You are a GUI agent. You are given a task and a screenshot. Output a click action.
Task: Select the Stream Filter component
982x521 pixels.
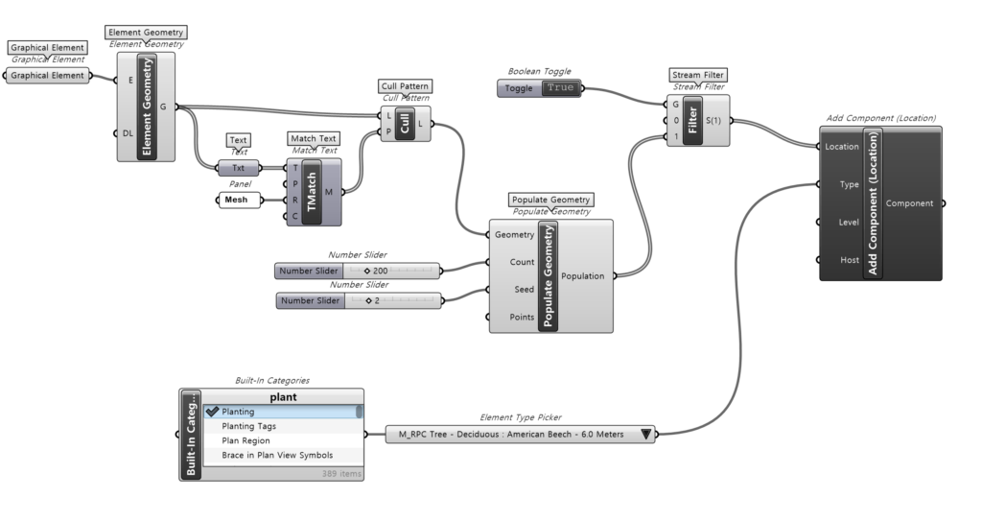(692, 120)
